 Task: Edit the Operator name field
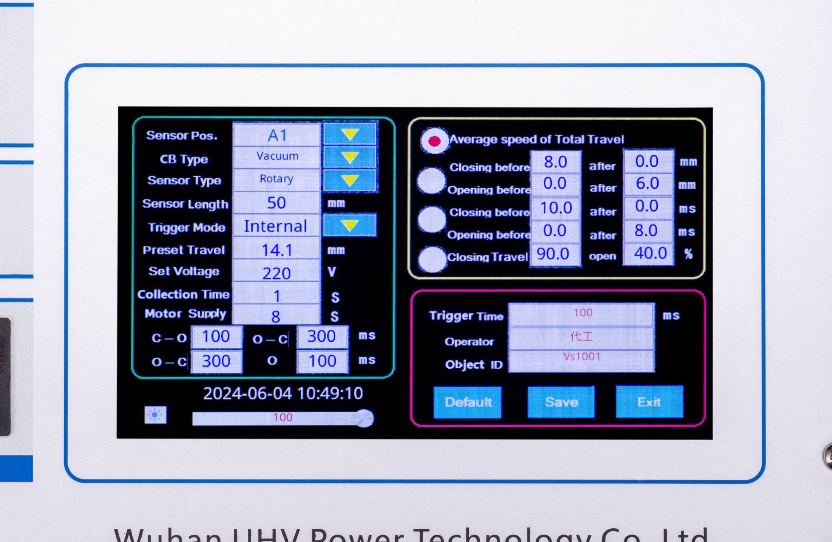pyautogui.click(x=581, y=338)
